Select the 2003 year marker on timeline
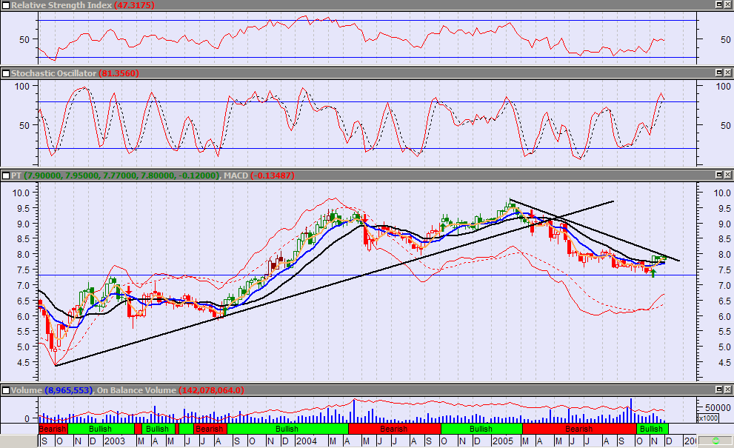Screen dimensions: 734x448 pyautogui.click(x=115, y=441)
